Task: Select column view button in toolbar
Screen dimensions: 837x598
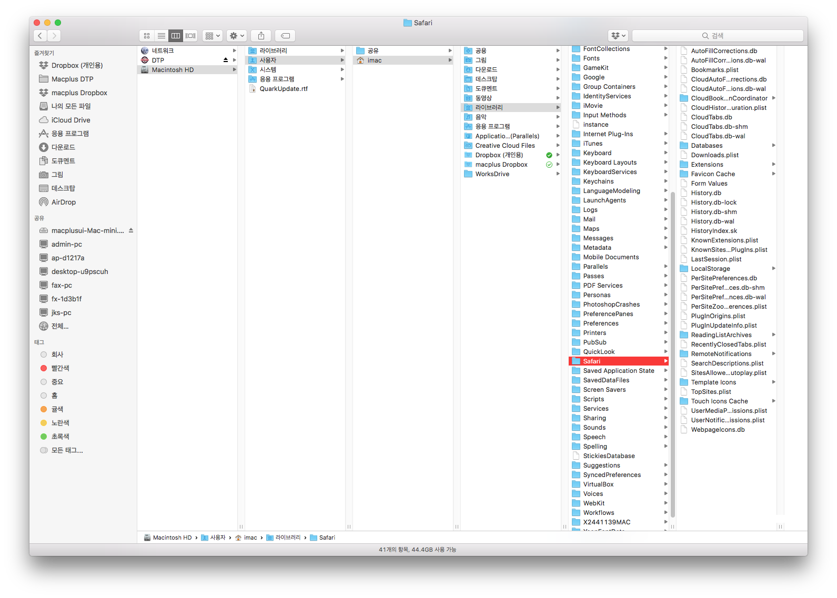Action: (x=176, y=36)
